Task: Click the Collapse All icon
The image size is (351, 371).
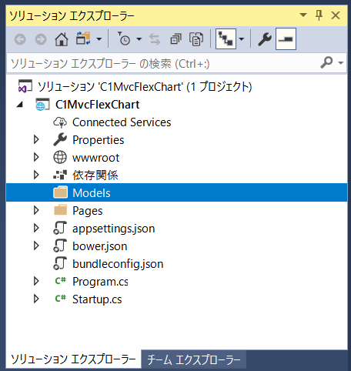Action: pos(175,39)
